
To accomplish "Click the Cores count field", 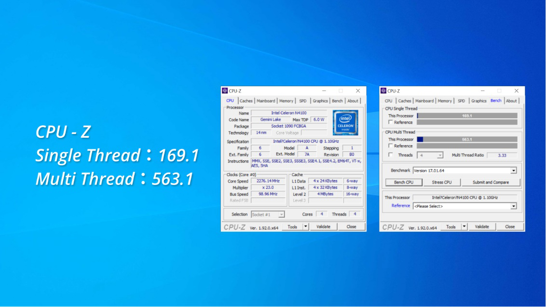I will (x=321, y=214).
